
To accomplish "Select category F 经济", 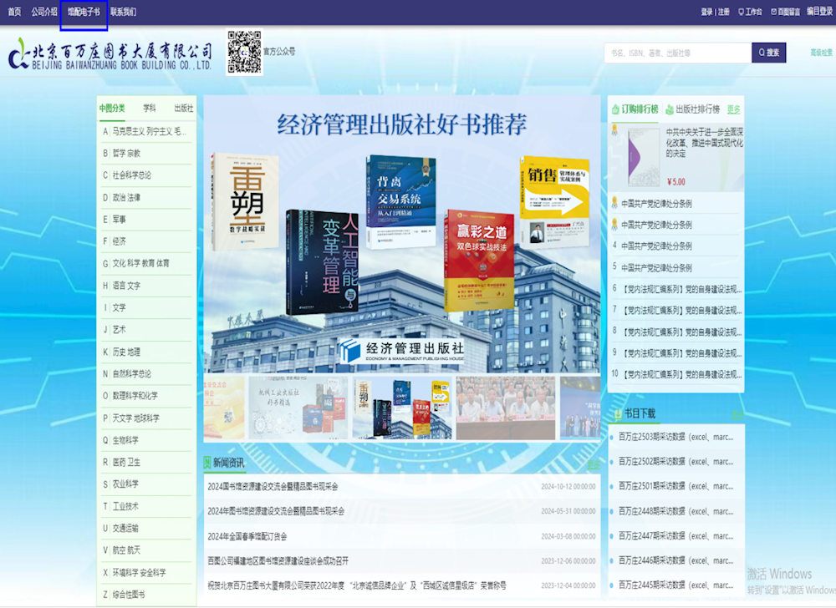I will click(x=146, y=241).
